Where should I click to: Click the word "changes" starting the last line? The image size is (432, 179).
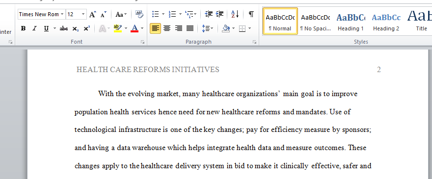87,166
